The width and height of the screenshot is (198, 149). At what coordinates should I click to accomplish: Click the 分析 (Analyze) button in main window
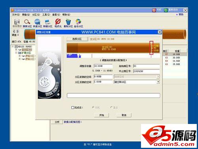coord(57,122)
